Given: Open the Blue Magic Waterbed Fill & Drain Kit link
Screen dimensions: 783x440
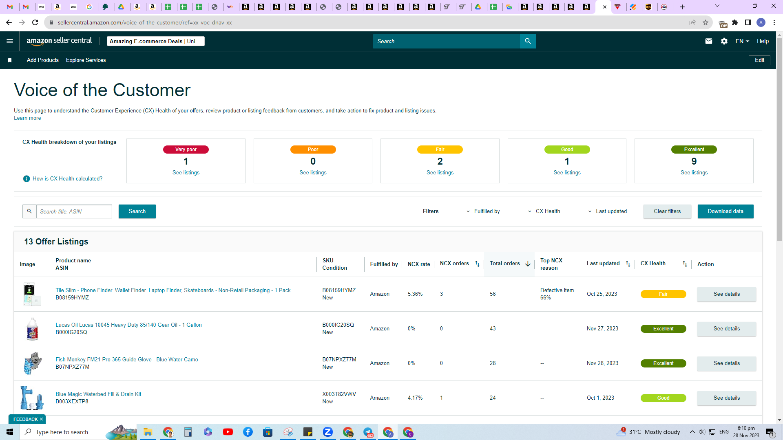Looking at the screenshot, I should (x=98, y=394).
